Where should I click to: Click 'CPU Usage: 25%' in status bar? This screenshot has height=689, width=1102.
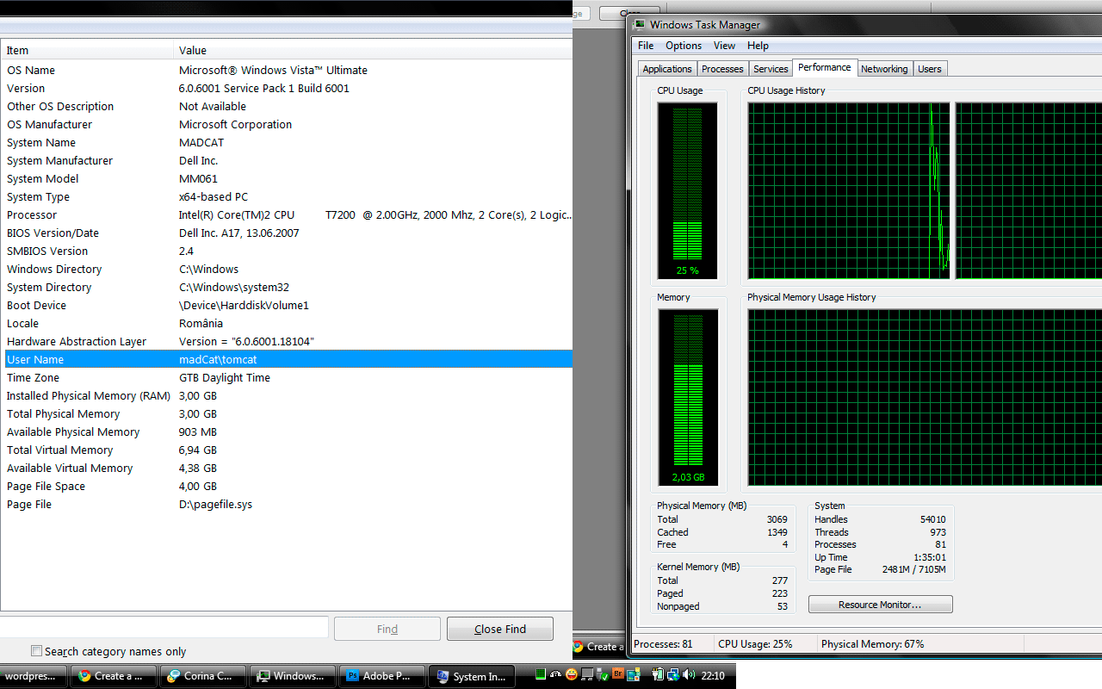755,644
